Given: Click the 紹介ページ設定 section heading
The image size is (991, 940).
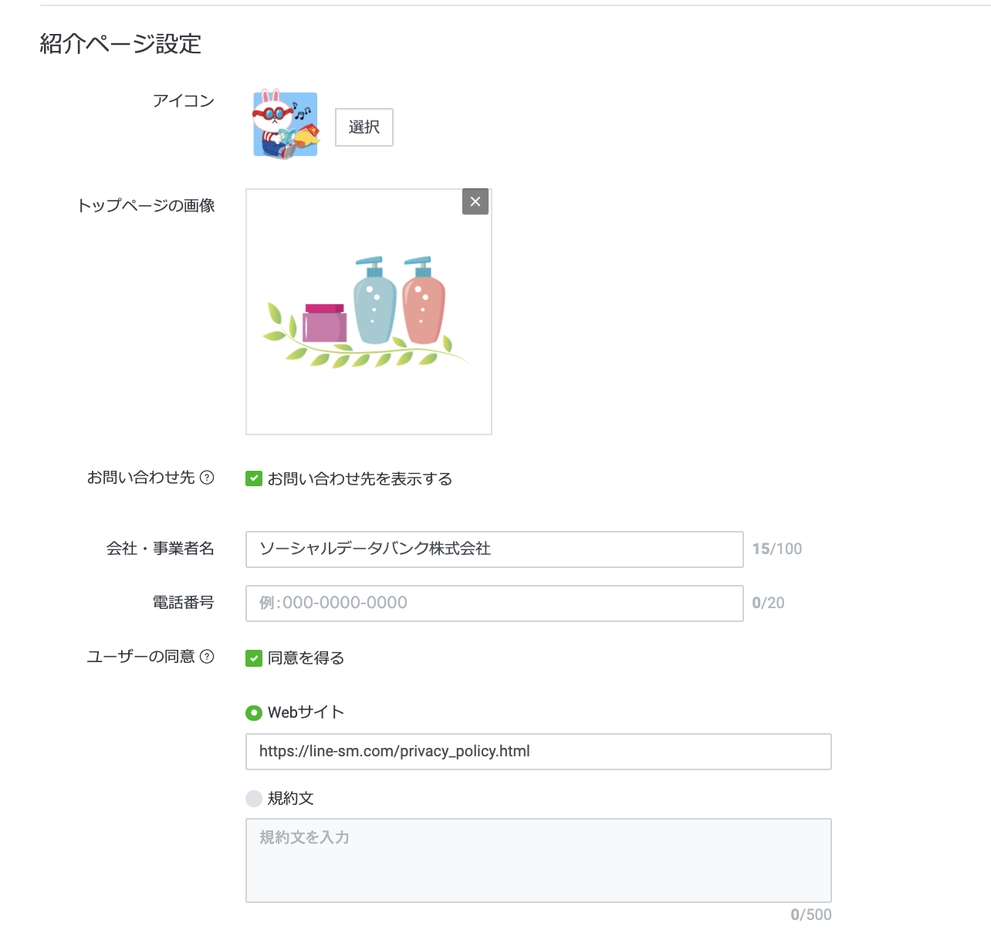Looking at the screenshot, I should [x=120, y=44].
